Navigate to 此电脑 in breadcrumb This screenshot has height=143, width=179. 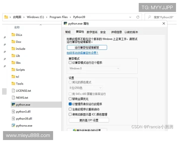pyautogui.click(x=17, y=17)
